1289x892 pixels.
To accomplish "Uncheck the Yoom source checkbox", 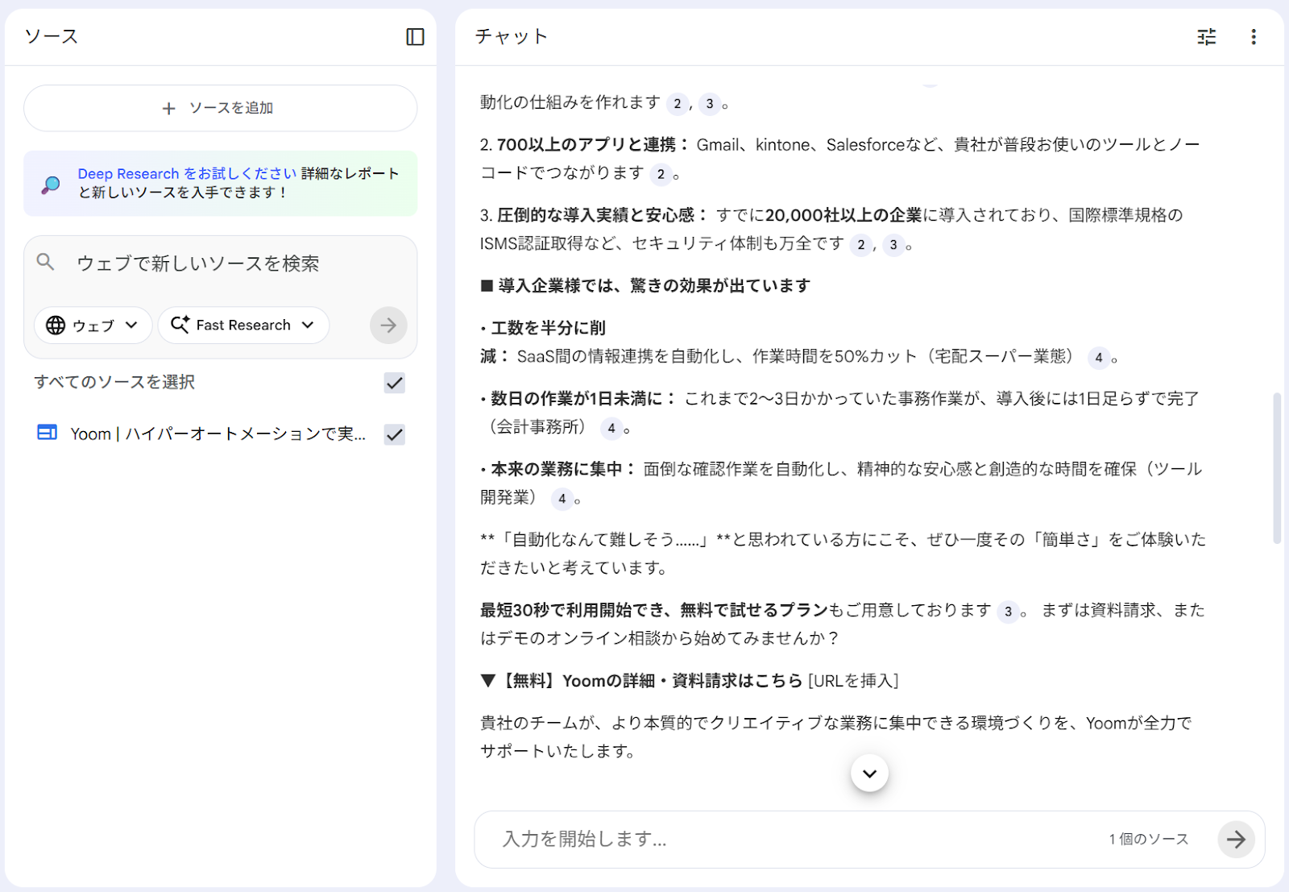I will tap(394, 435).
